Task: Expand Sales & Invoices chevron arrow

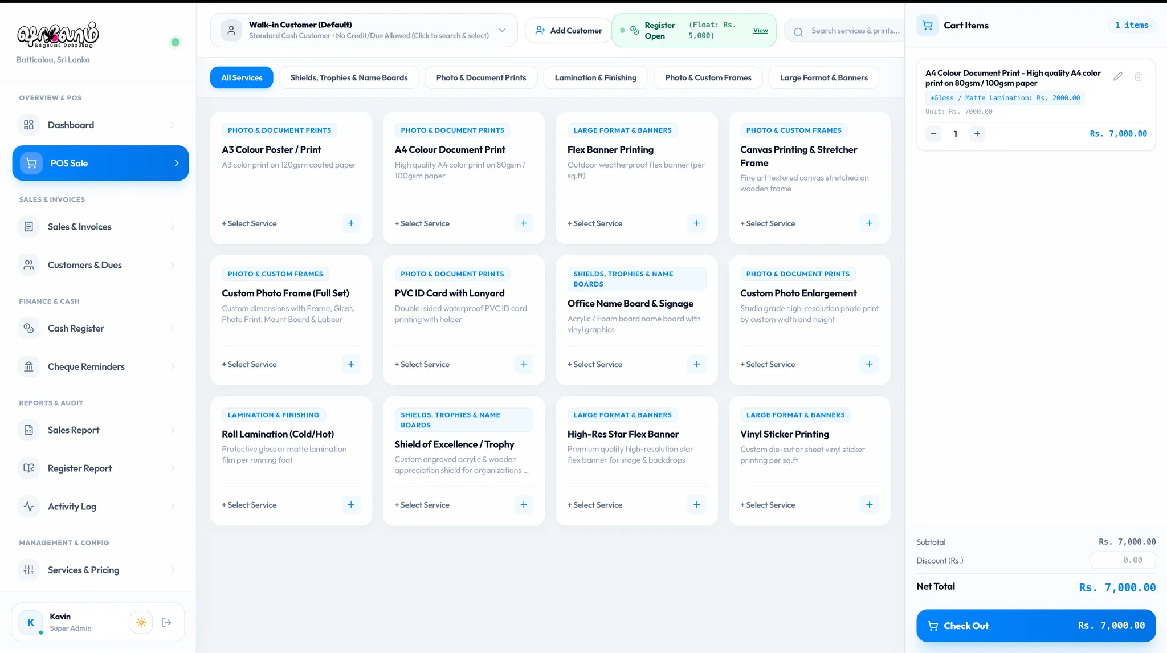Action: [173, 227]
